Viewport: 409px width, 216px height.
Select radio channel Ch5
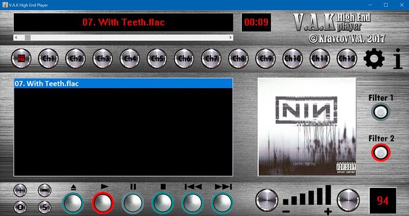pyautogui.click(x=156, y=59)
